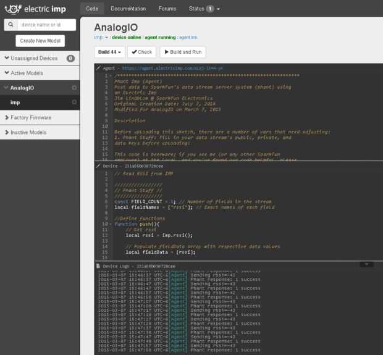Click the Device Logs panel icon
383x355 pixels.
[98, 265]
